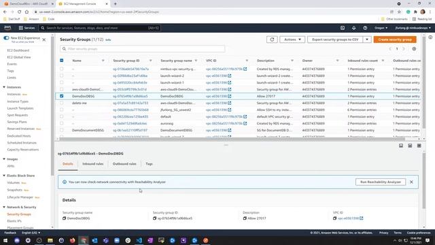
Task: Switch to the Tags tab
Action: (x=149, y=164)
